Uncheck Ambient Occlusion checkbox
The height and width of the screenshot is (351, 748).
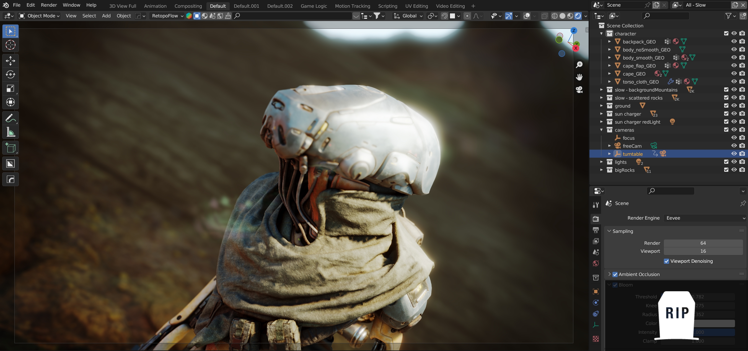[x=615, y=275]
